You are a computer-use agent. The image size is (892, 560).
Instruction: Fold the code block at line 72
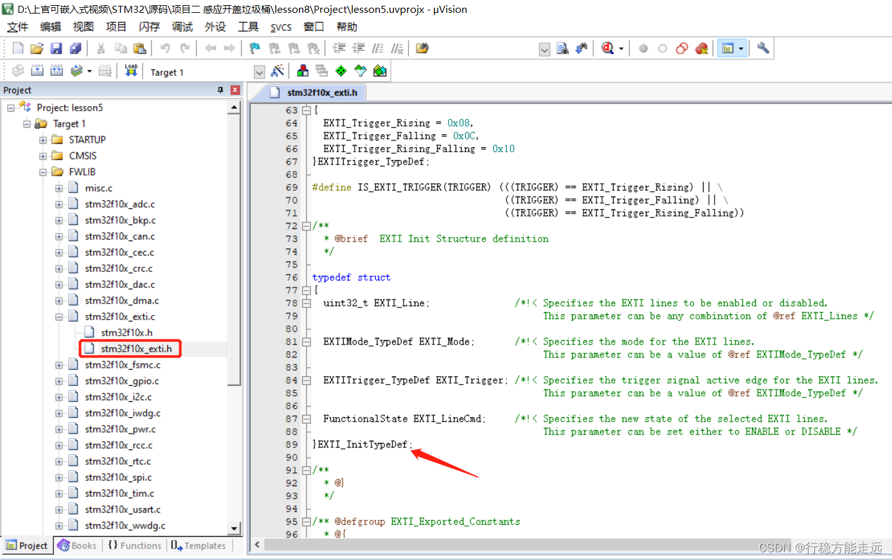click(307, 226)
